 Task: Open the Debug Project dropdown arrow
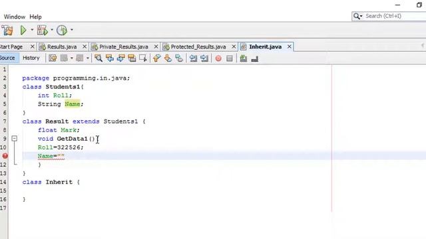point(52,30)
